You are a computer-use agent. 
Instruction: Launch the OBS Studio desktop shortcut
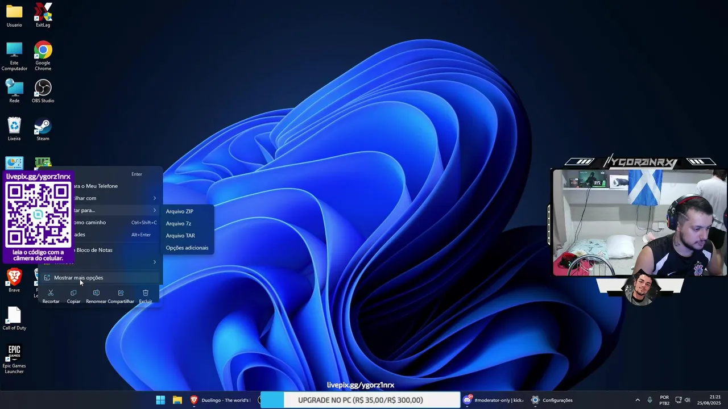click(43, 91)
